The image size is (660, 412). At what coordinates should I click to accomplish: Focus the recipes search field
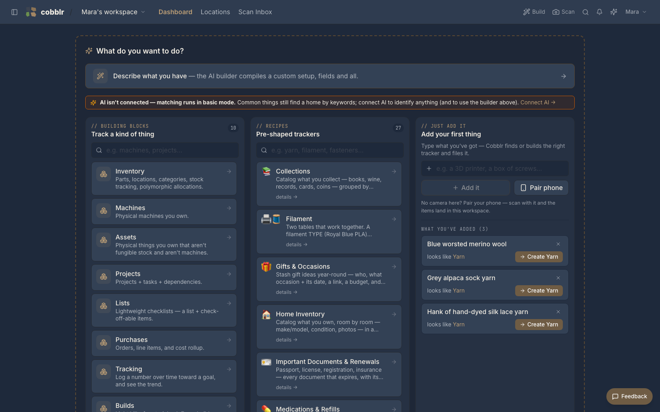tap(330, 150)
